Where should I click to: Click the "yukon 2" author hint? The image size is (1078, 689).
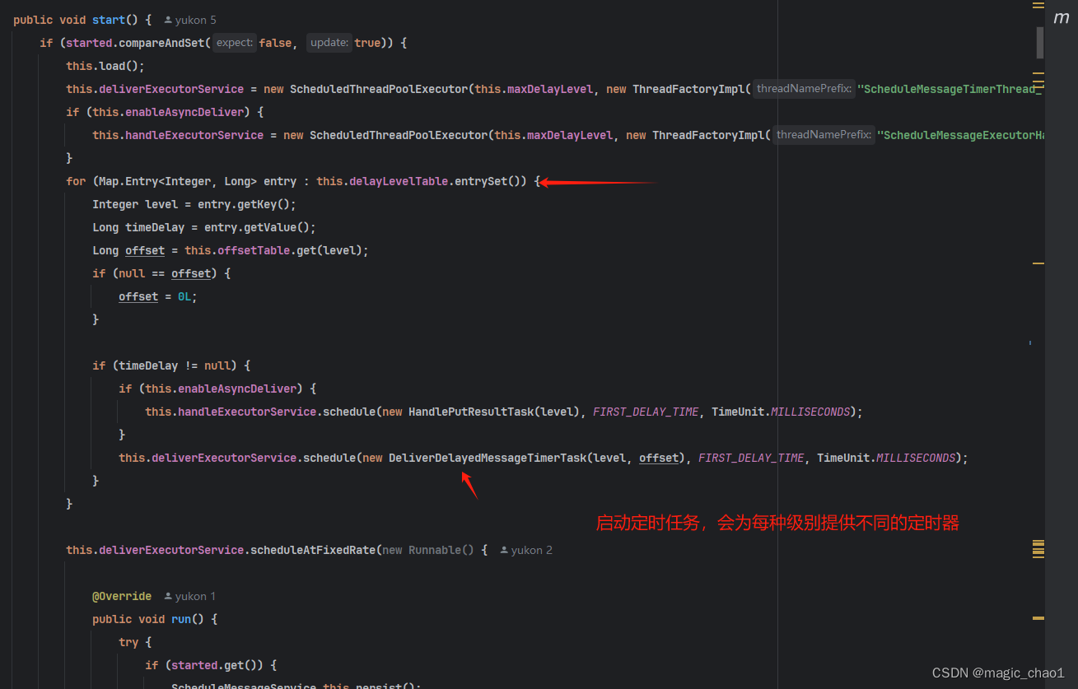[526, 550]
